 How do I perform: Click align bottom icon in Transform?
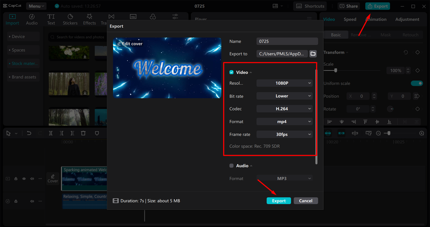pos(389,122)
